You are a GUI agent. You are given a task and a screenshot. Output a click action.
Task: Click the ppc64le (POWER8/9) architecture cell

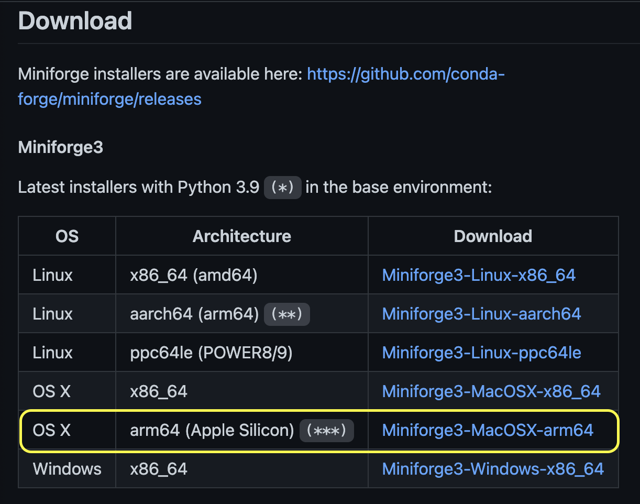pos(211,353)
